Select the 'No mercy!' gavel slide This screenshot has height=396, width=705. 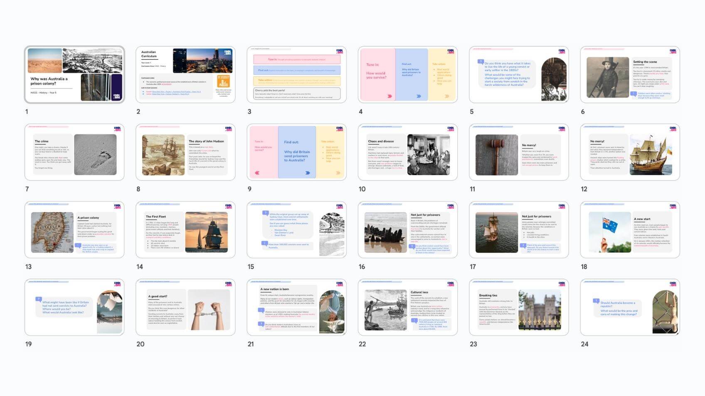coord(519,152)
